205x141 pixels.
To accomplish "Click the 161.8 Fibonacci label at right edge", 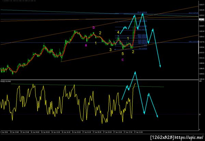I will click(193, 13).
